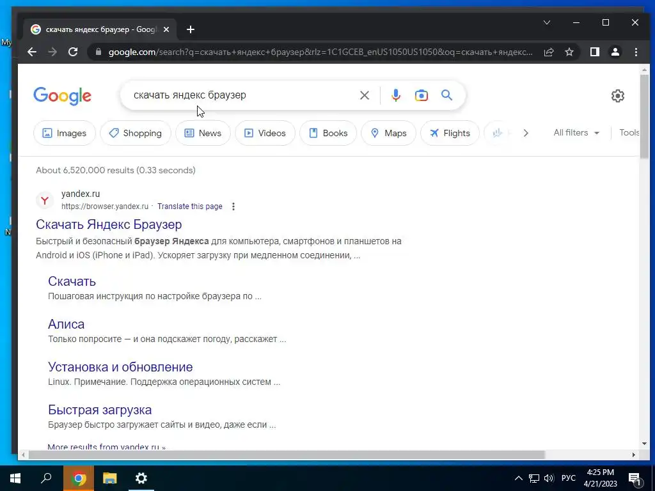Switch to Maps results
This screenshot has height=491, width=655.
pyautogui.click(x=388, y=133)
